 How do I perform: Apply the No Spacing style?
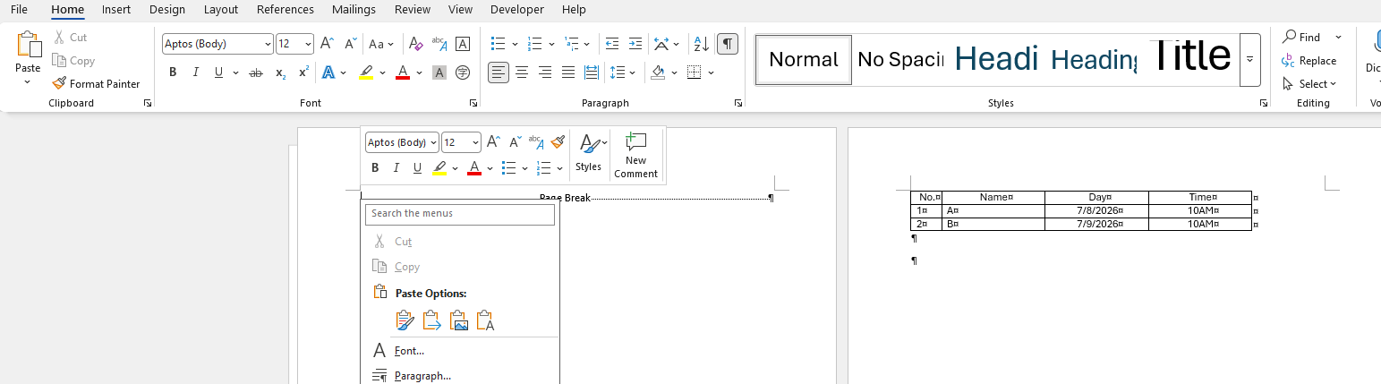900,60
